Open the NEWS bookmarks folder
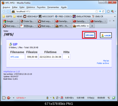118x106 pixels. 18,16
